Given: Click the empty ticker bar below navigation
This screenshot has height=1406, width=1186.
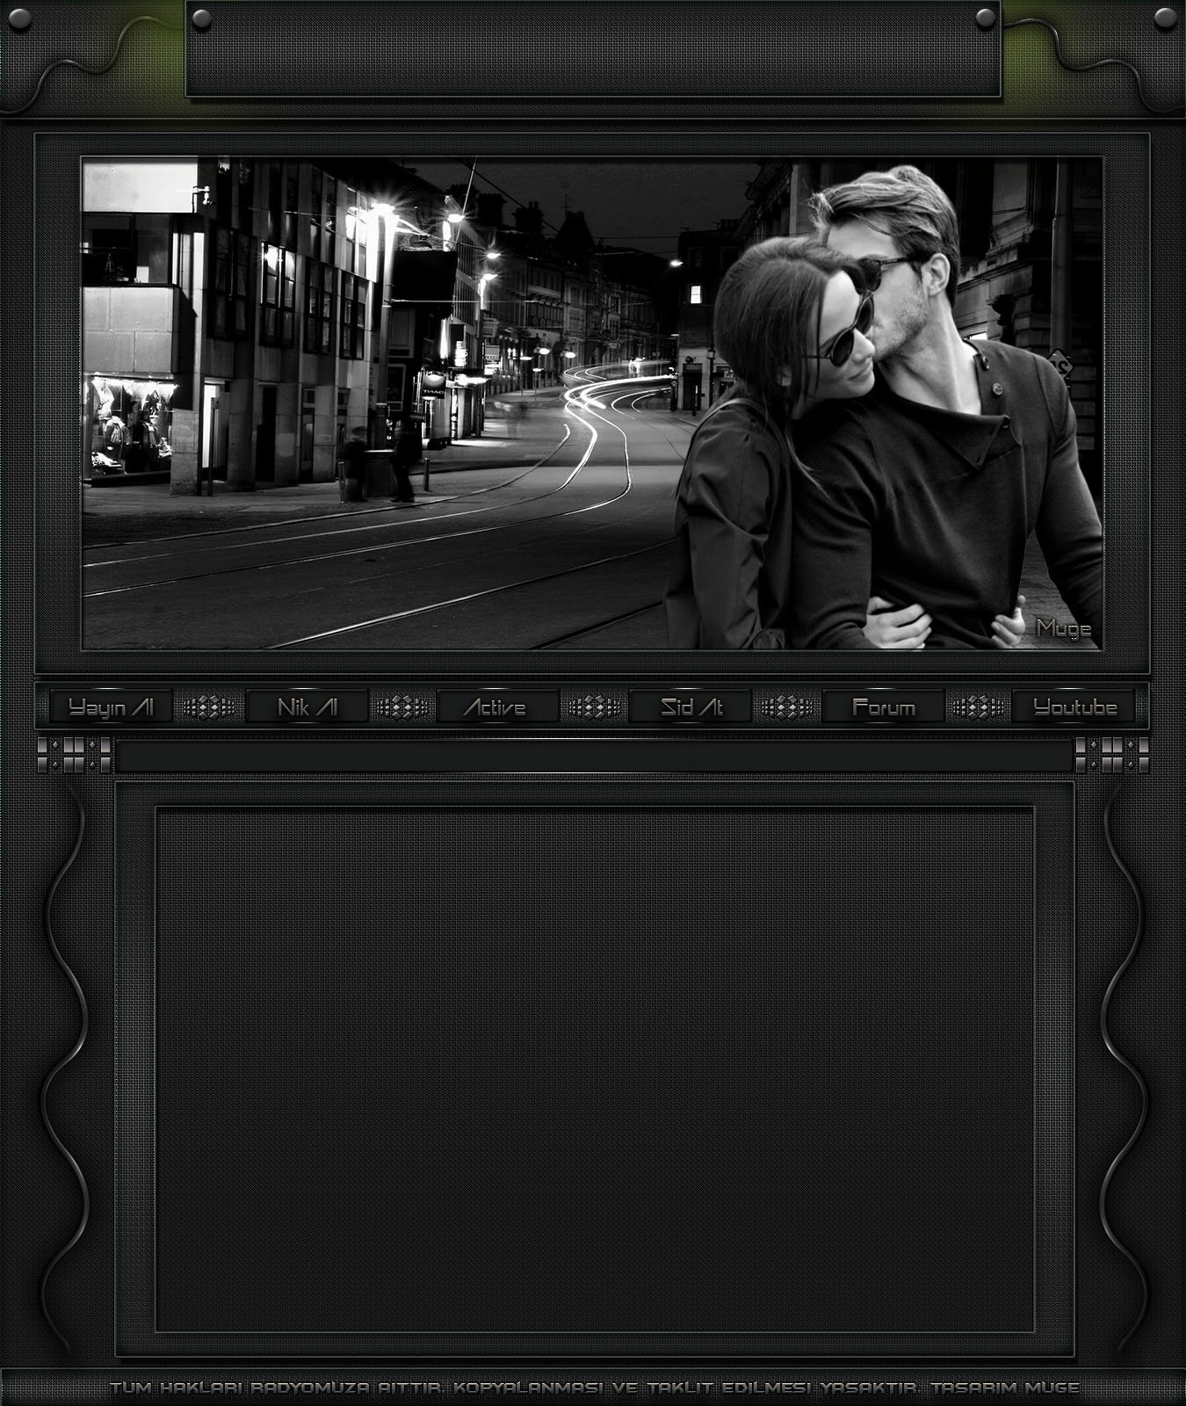Looking at the screenshot, I should [x=594, y=756].
